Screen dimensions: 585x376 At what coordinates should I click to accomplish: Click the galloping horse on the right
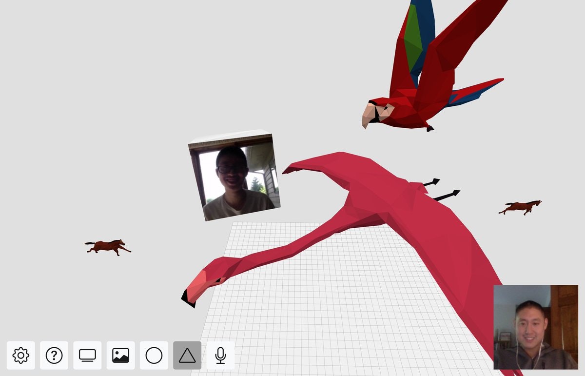[x=521, y=207]
